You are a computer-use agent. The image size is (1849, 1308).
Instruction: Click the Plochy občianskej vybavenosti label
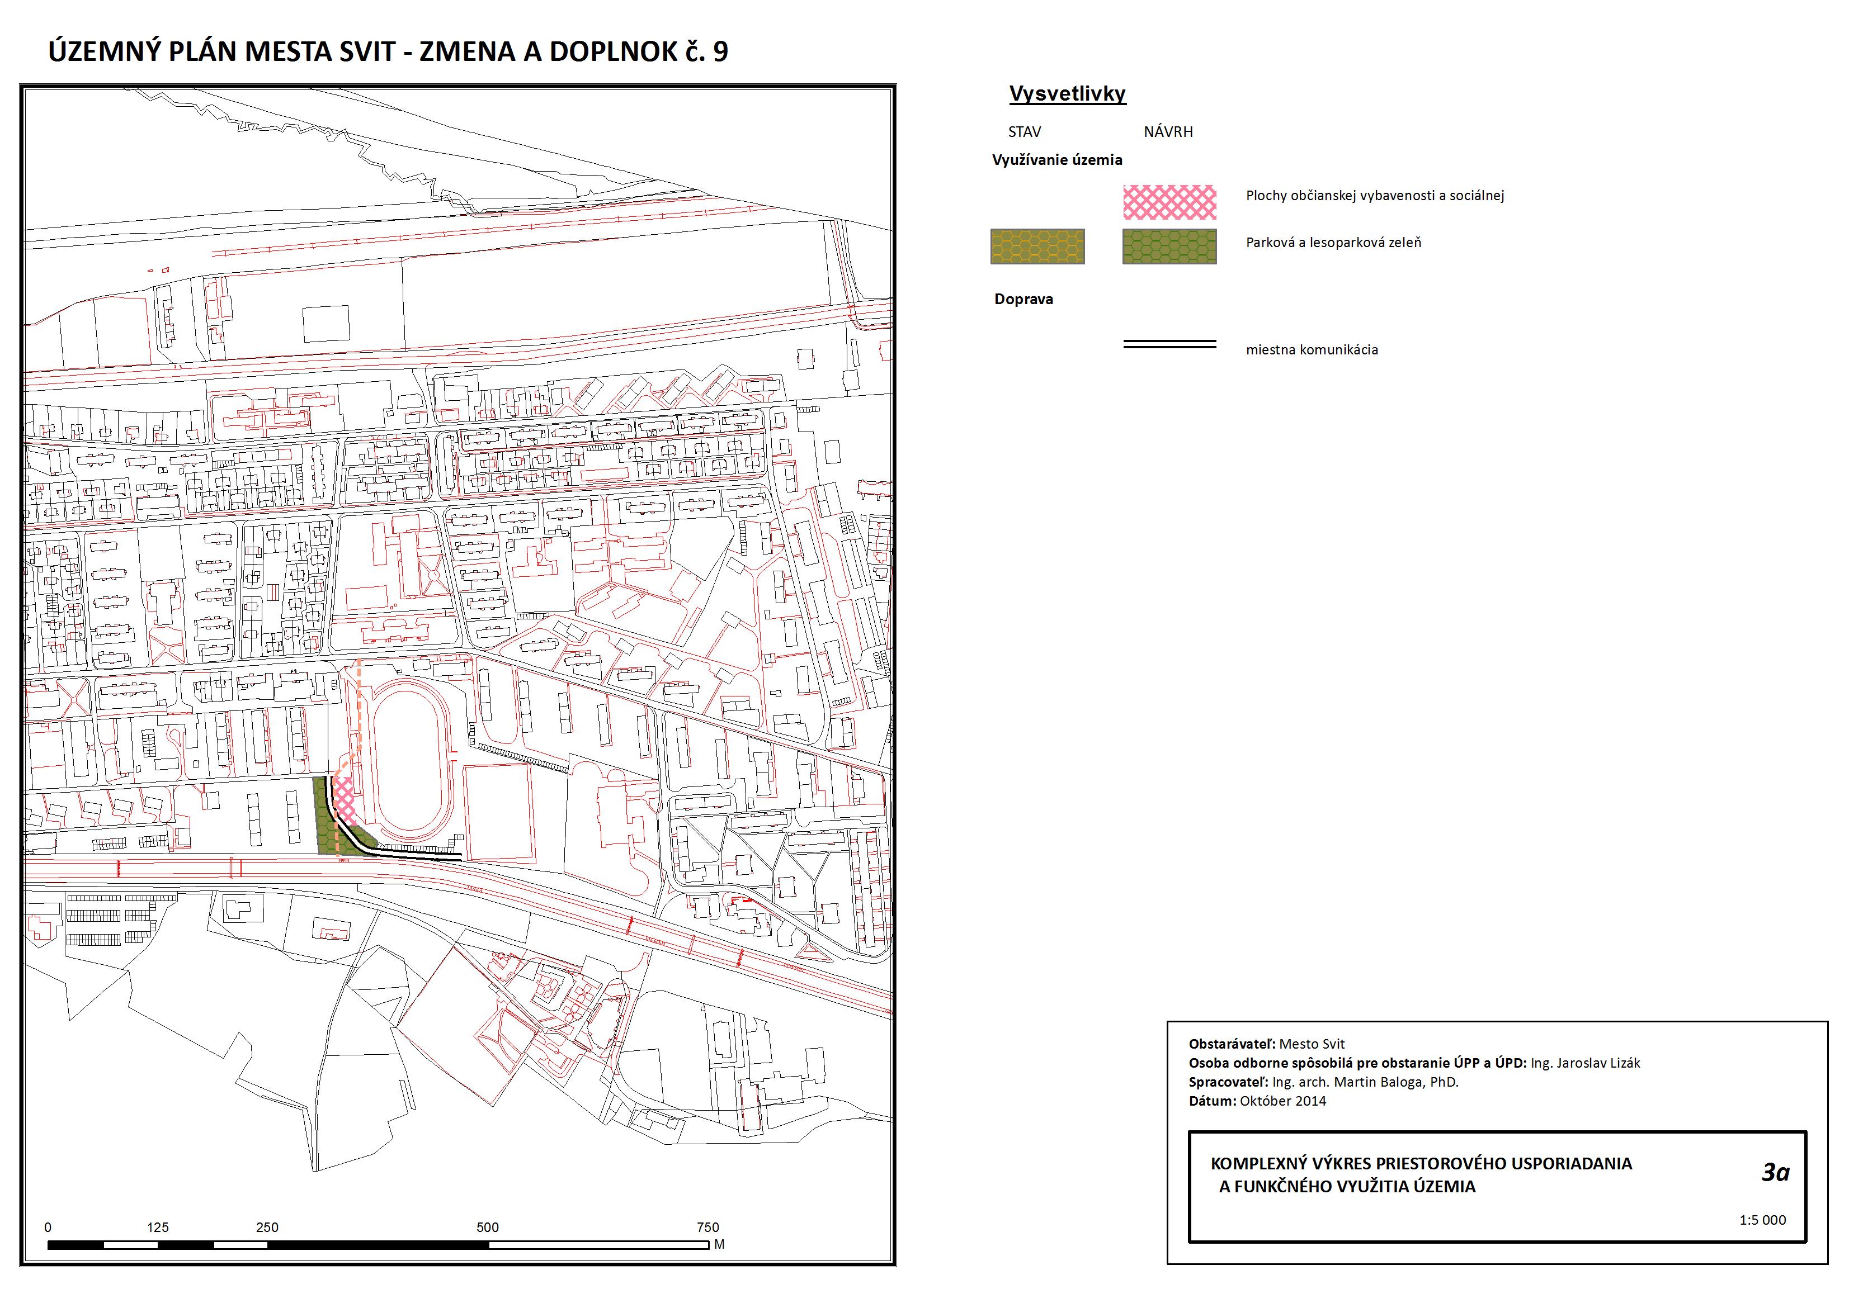[1375, 196]
